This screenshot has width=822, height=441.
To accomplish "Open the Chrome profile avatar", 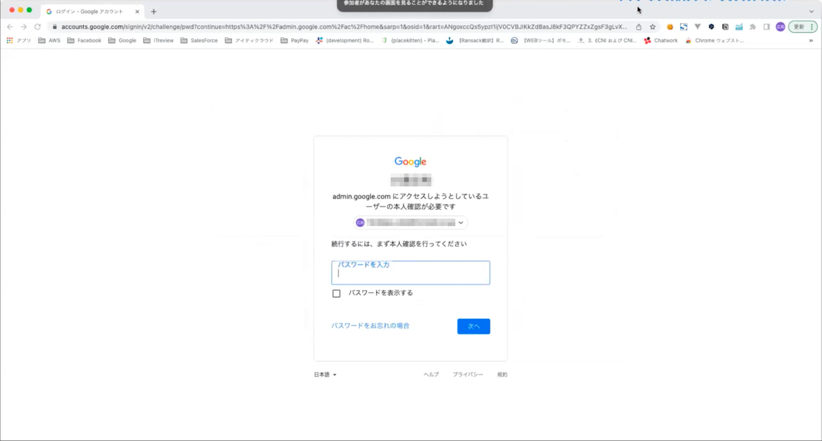I will 780,27.
